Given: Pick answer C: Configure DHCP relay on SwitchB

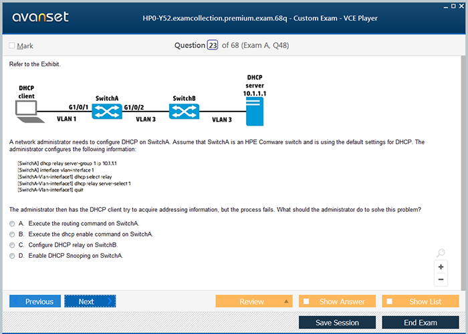Looking at the screenshot, I should click(x=12, y=244).
